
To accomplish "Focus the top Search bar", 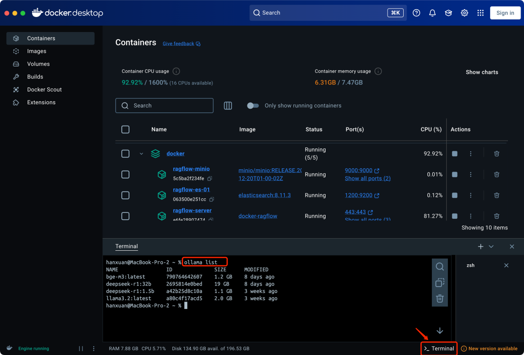I will 328,13.
